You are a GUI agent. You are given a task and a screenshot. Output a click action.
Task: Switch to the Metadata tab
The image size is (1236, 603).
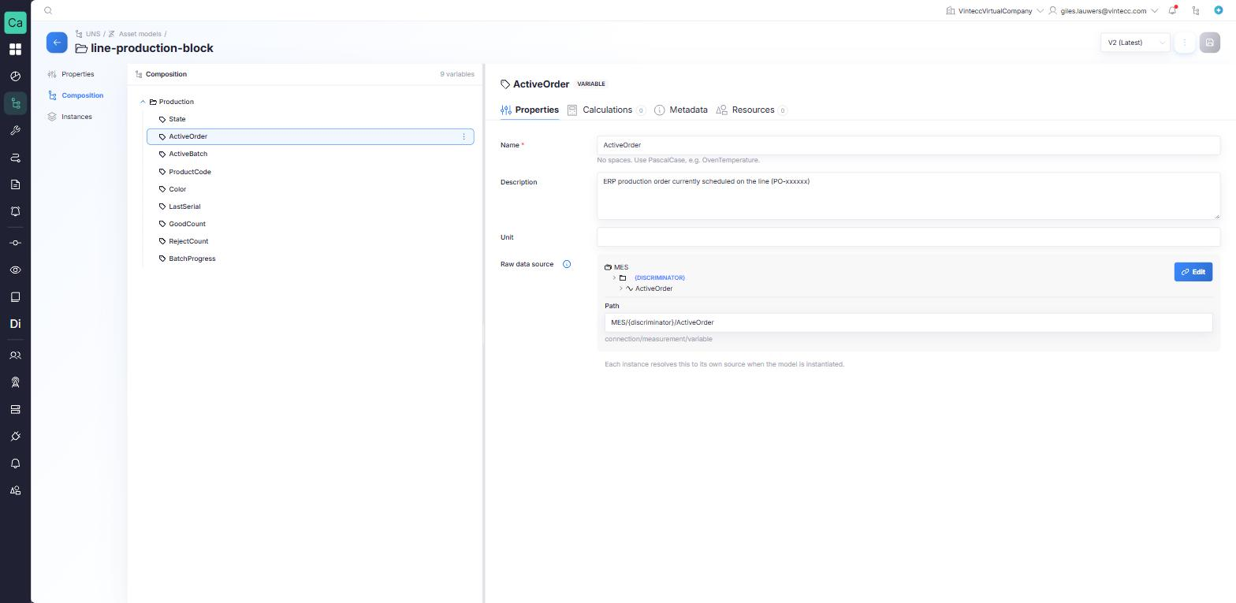pos(681,110)
